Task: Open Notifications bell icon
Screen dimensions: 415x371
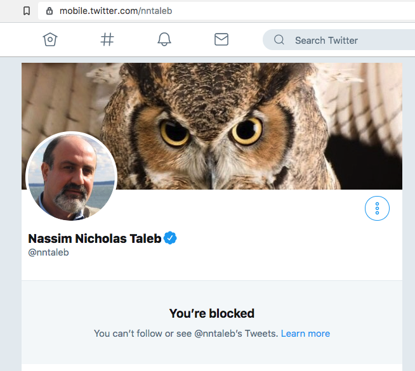Action: click(164, 40)
